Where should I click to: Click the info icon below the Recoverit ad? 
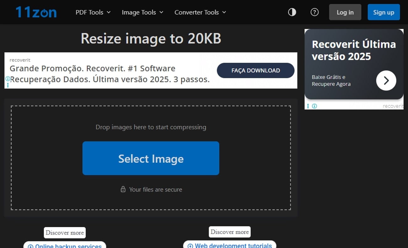[314, 106]
